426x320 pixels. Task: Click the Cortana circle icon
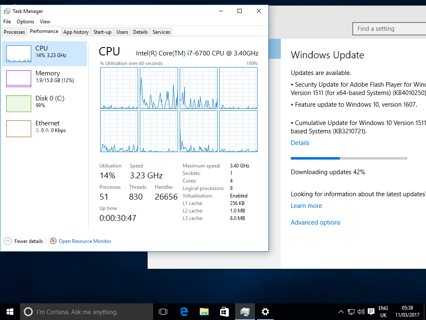tap(28, 312)
